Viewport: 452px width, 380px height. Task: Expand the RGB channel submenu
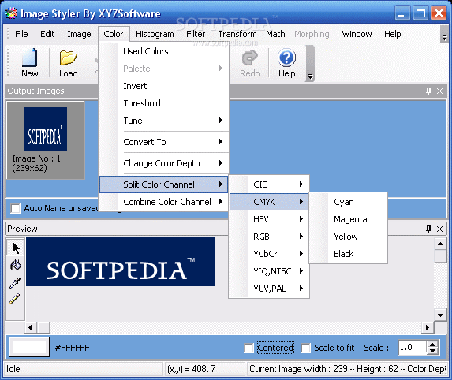pyautogui.click(x=269, y=237)
